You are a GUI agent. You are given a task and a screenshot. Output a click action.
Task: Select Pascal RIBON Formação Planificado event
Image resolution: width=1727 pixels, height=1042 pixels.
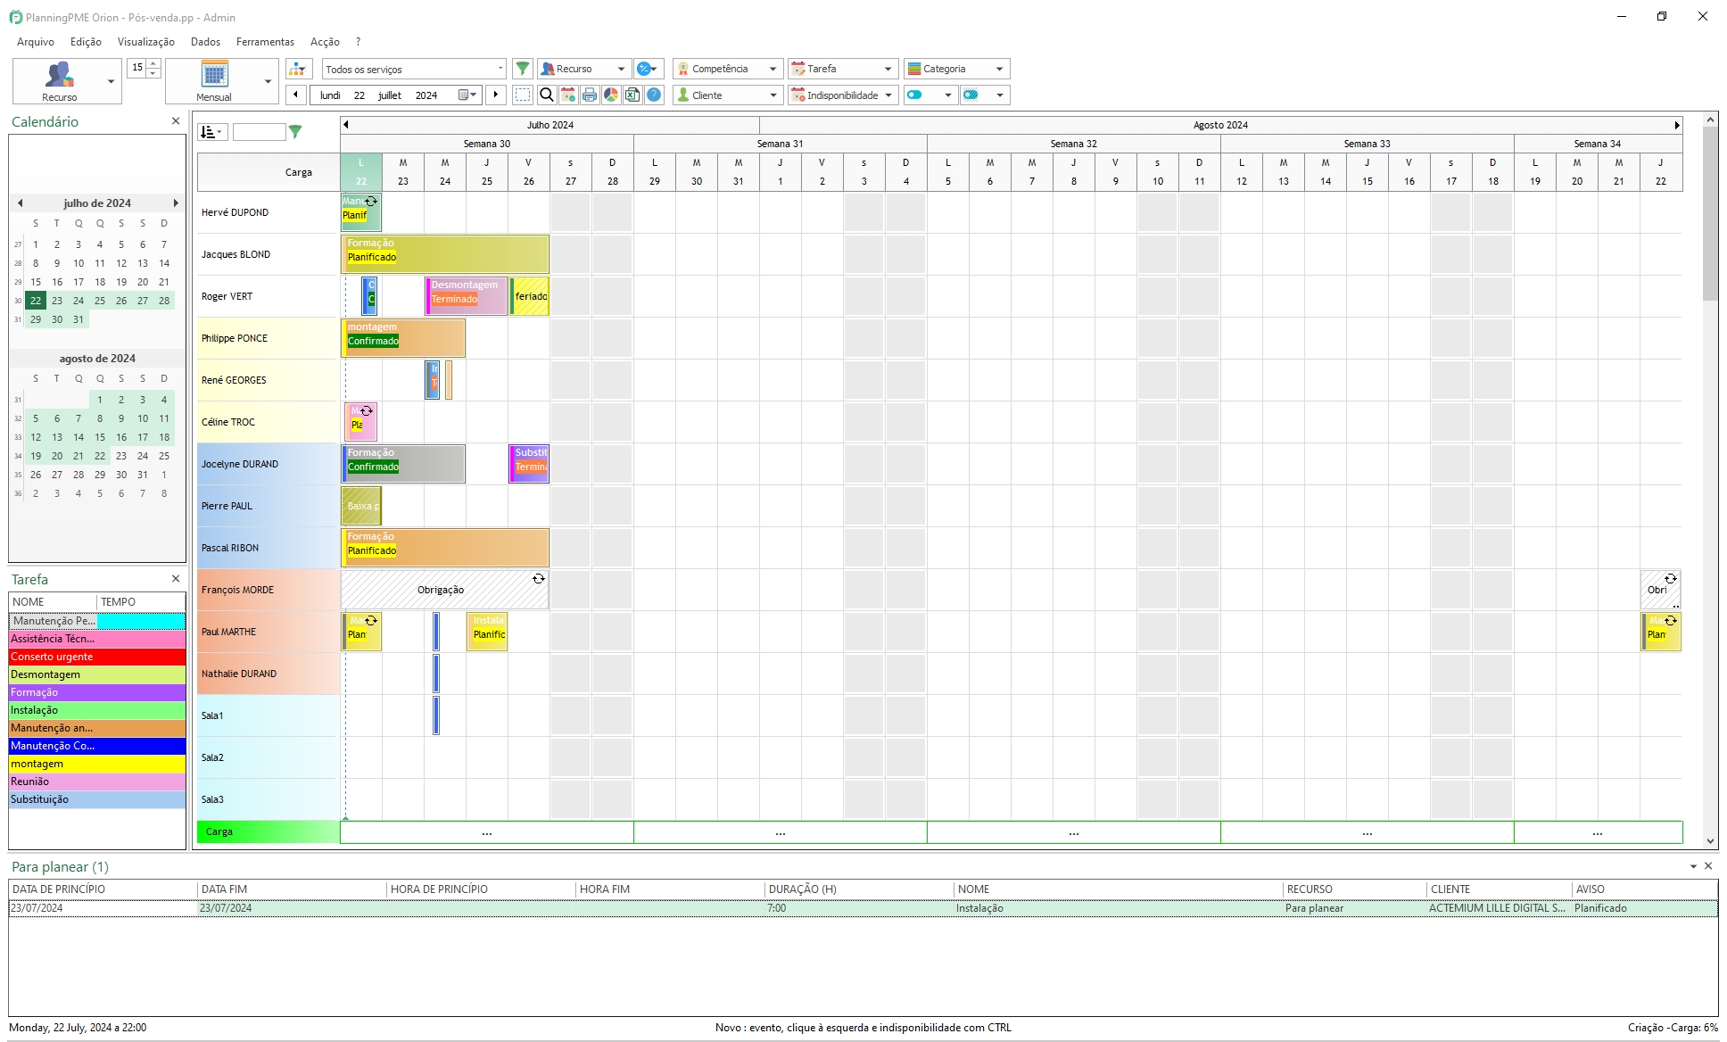pos(445,547)
